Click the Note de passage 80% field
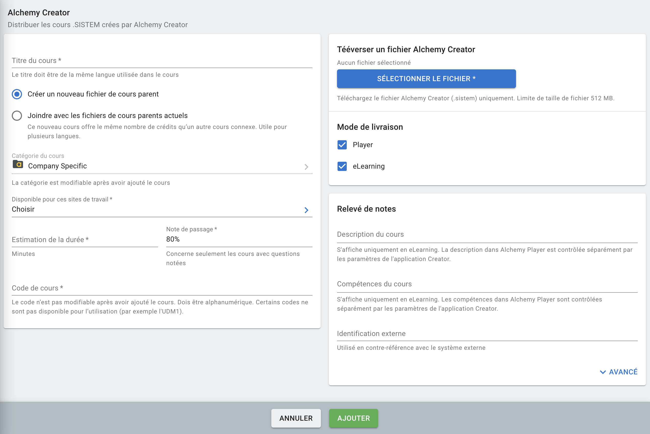 coord(239,240)
